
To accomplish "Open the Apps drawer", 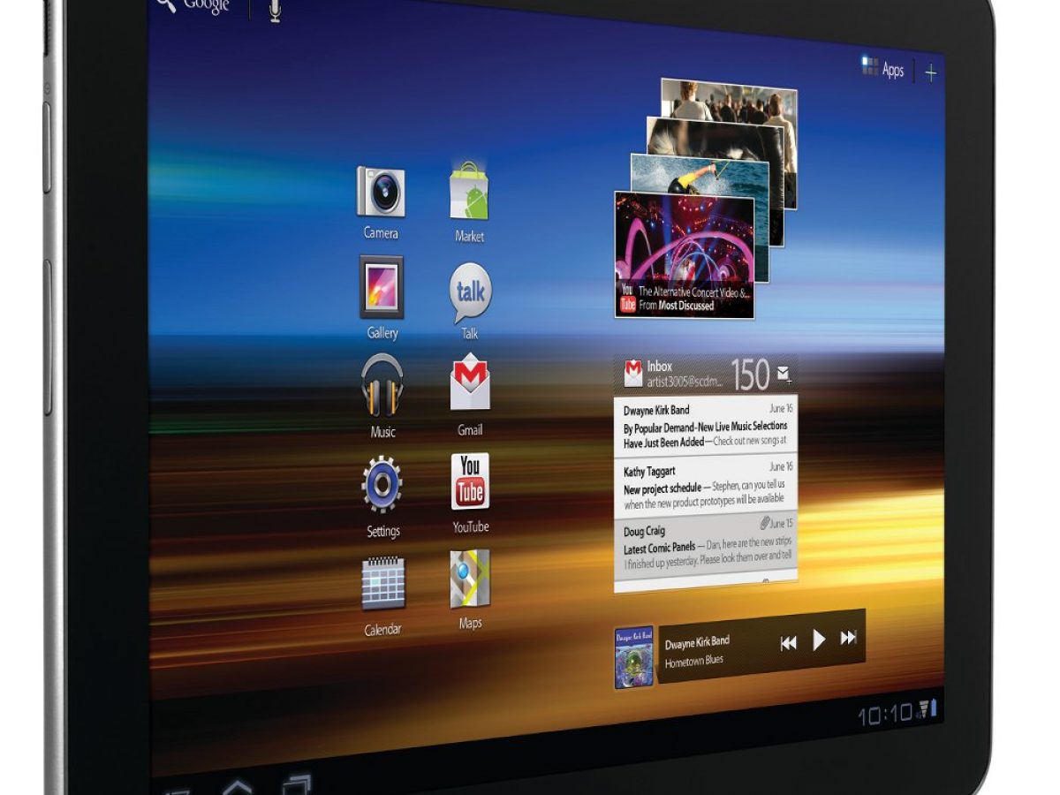I will (883, 69).
